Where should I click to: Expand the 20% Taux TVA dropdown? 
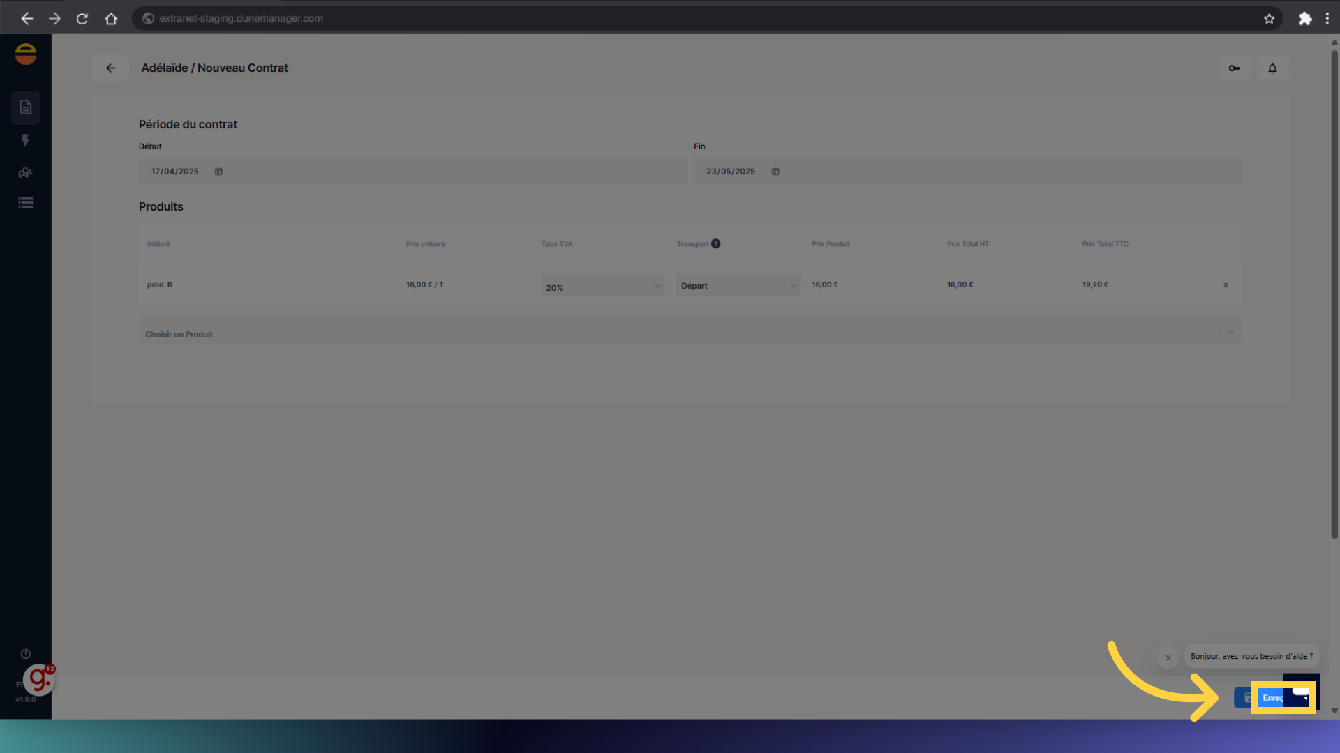[602, 286]
